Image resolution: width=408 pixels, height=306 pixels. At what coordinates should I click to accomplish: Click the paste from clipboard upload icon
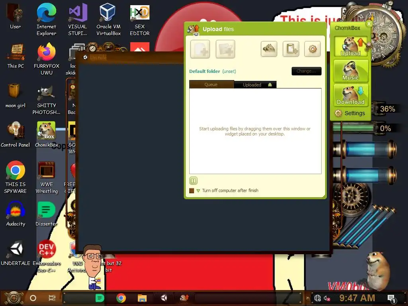click(x=291, y=49)
